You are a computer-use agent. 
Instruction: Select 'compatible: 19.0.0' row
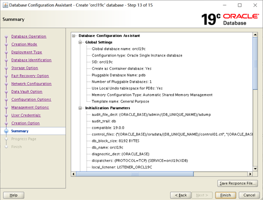pyautogui.click(x=108, y=128)
